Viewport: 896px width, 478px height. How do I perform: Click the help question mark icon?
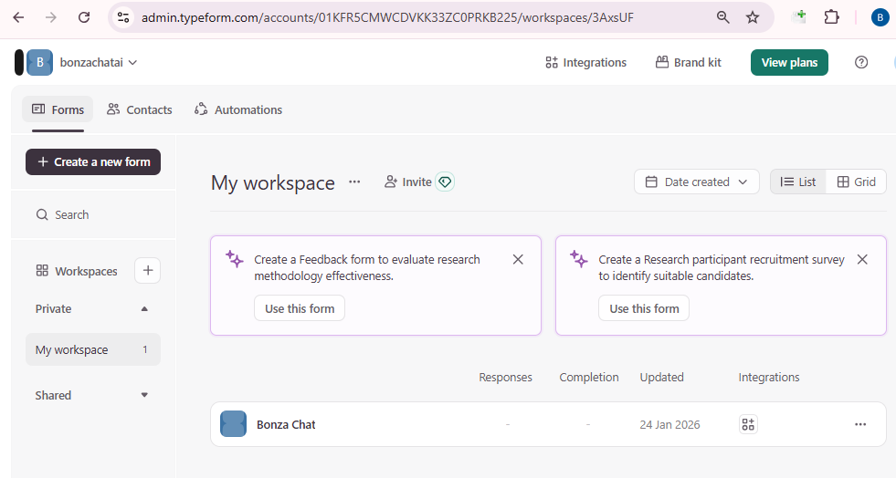860,62
